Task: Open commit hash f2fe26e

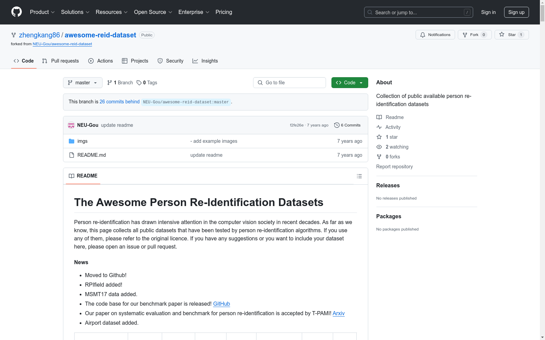Action: 297,125
